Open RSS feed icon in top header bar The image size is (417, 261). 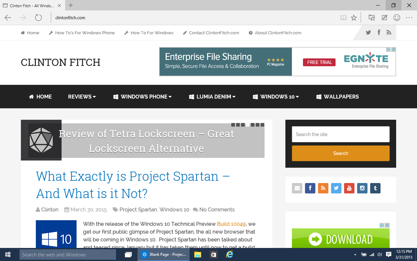pyautogui.click(x=389, y=32)
